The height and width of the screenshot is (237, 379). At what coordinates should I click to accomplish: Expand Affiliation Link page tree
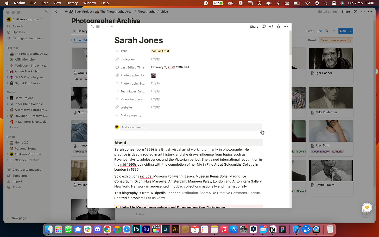8,60
